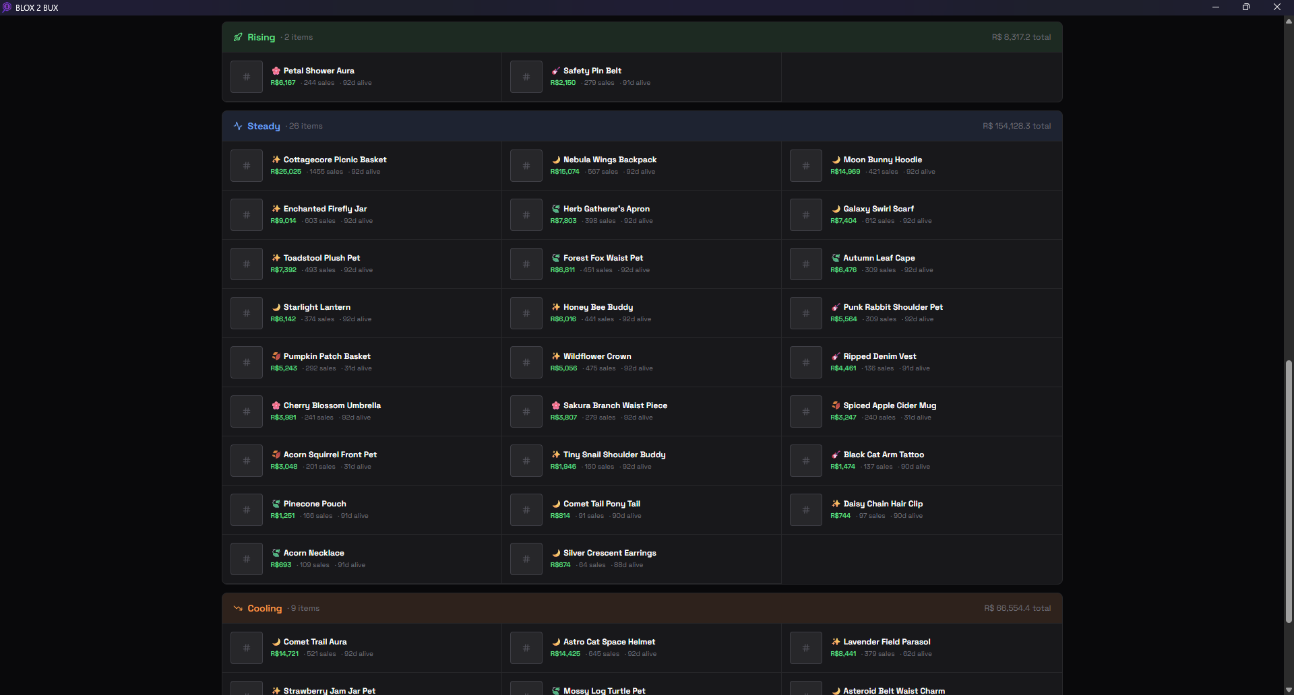Click the leaf icon beside Herb Gatherer's Apron
Screen dimensions: 1294x695
click(555, 209)
